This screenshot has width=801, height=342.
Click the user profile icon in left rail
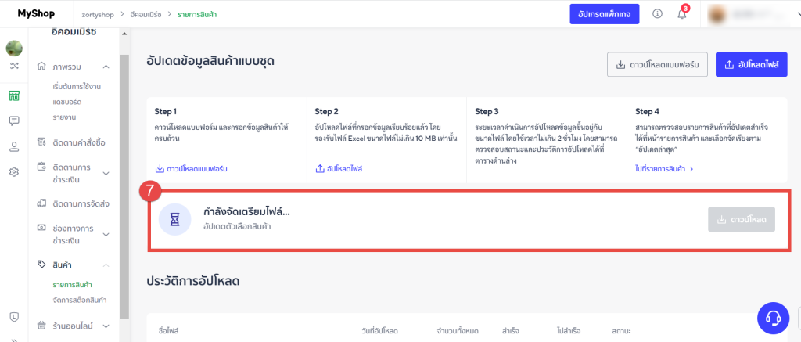[x=14, y=146]
